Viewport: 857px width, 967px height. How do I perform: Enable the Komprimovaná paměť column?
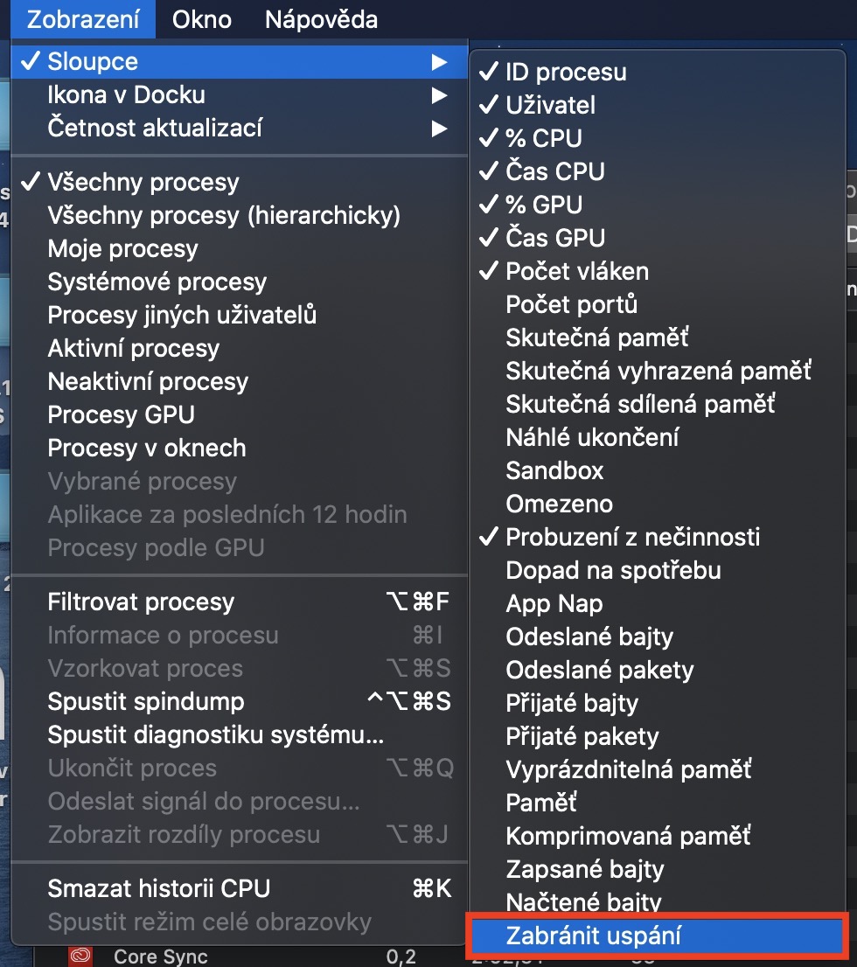pyautogui.click(x=628, y=836)
